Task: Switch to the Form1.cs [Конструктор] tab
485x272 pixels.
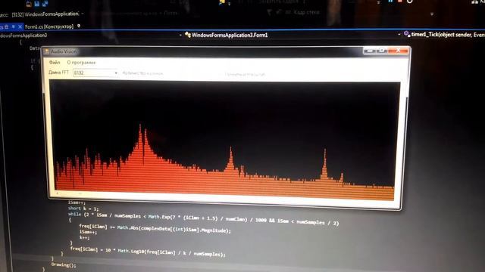Action: click(x=48, y=26)
